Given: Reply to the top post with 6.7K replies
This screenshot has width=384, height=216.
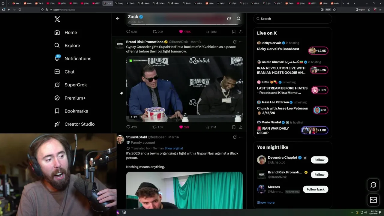Looking at the screenshot, I should pyautogui.click(x=132, y=31).
